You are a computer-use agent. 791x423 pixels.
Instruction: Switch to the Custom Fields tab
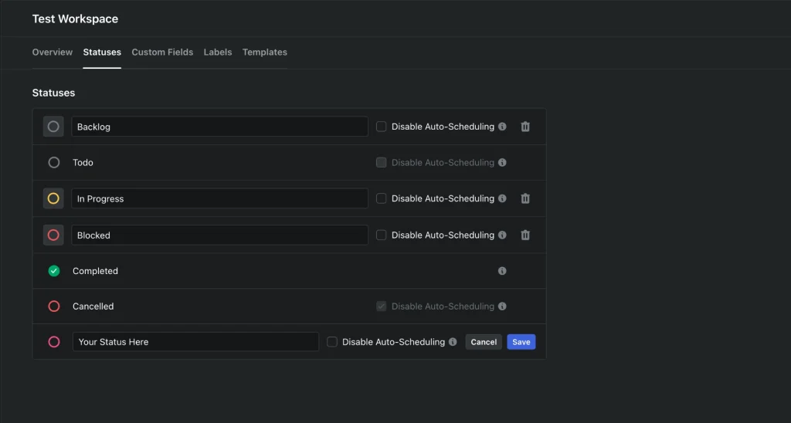tap(162, 52)
